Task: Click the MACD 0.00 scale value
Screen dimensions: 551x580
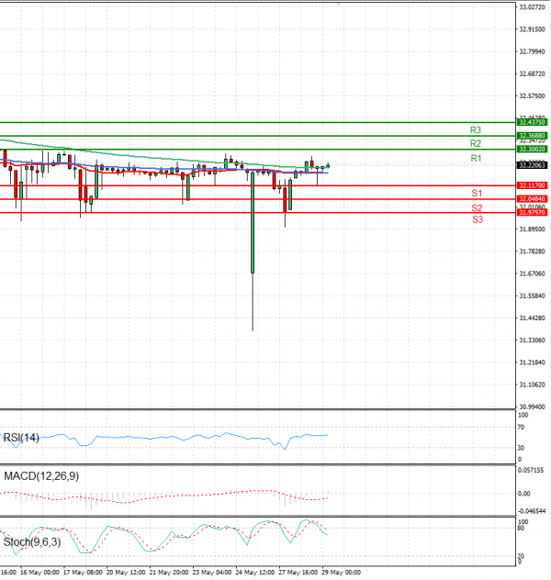Action: 524,494
